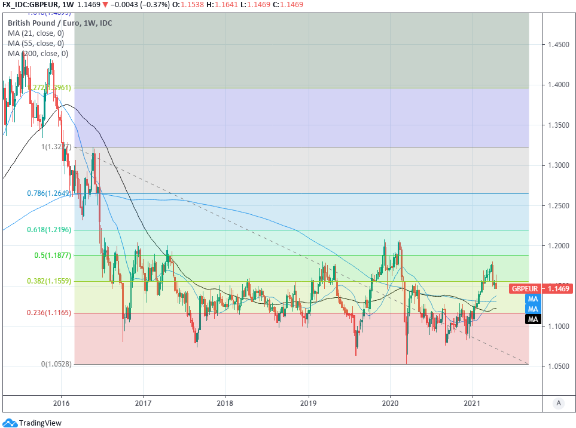Click the red GBPEUR 1.1469 price tag

tap(541, 289)
